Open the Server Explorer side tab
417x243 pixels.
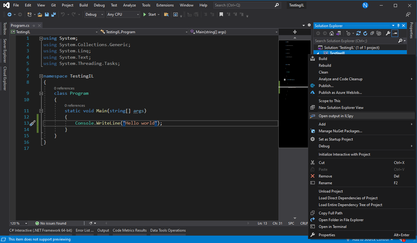[5, 50]
